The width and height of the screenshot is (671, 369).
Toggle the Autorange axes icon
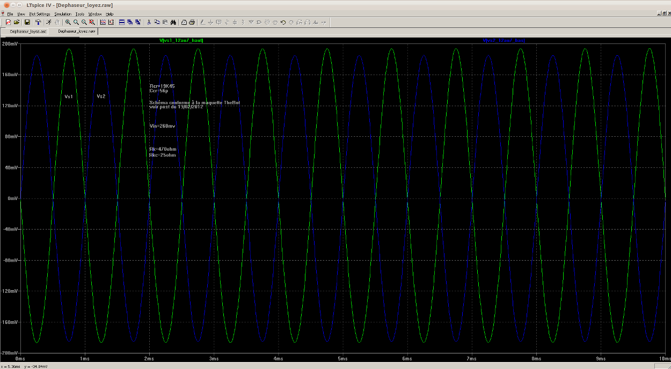pos(111,22)
